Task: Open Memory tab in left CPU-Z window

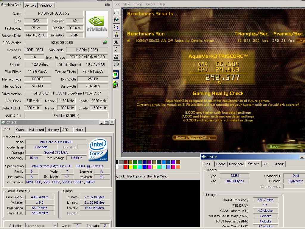Action: click(x=53, y=130)
